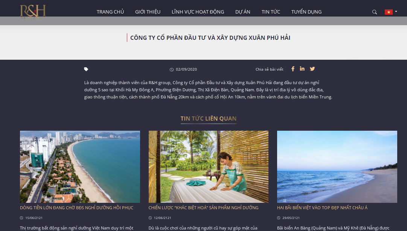
Task: Open the GIỚI THIỆU menu item
Action: [x=148, y=12]
